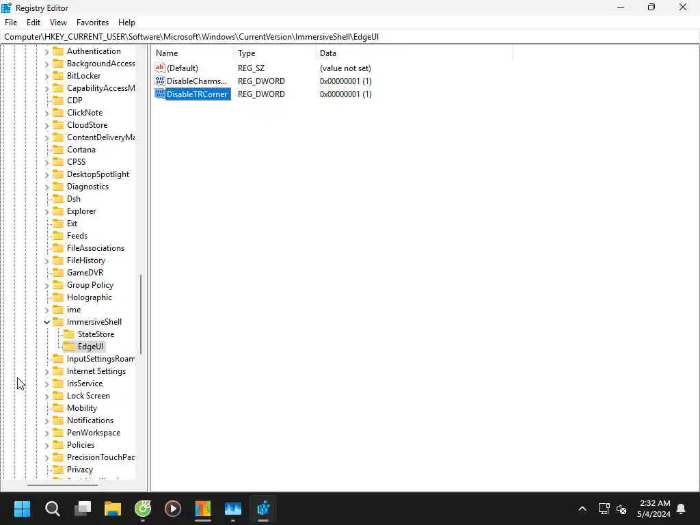Select the Diagnostics key

87,187
